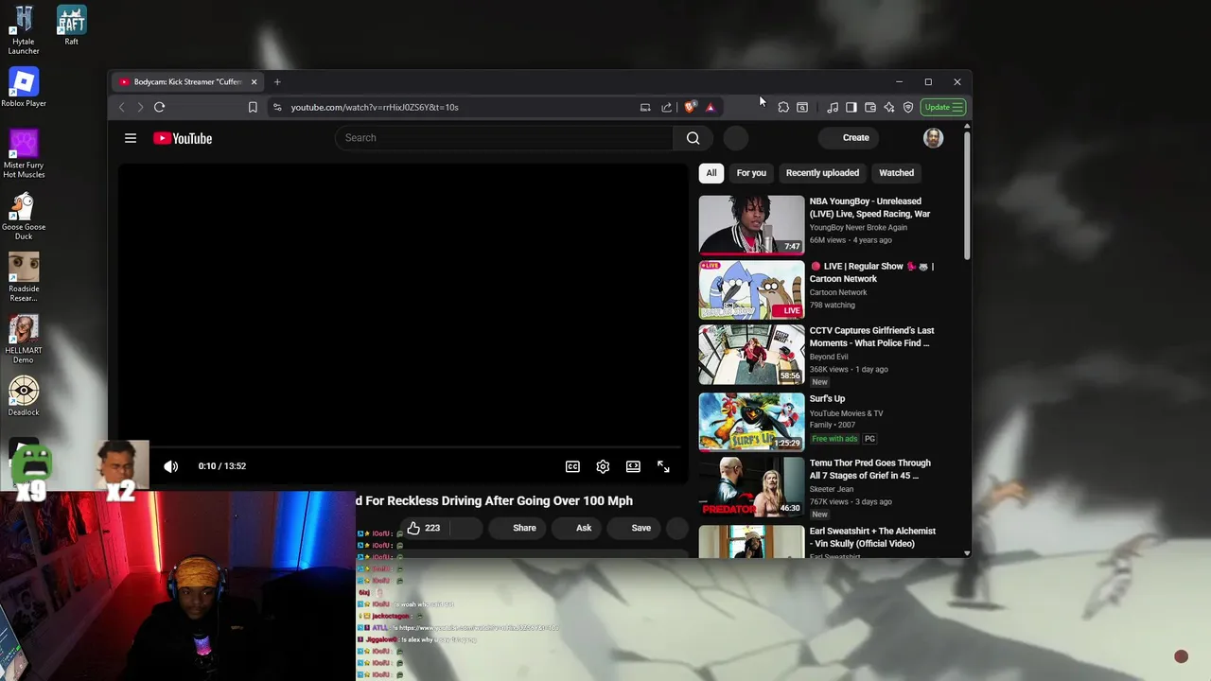Select the All filter chip
This screenshot has width=1211, height=681.
pos(711,173)
